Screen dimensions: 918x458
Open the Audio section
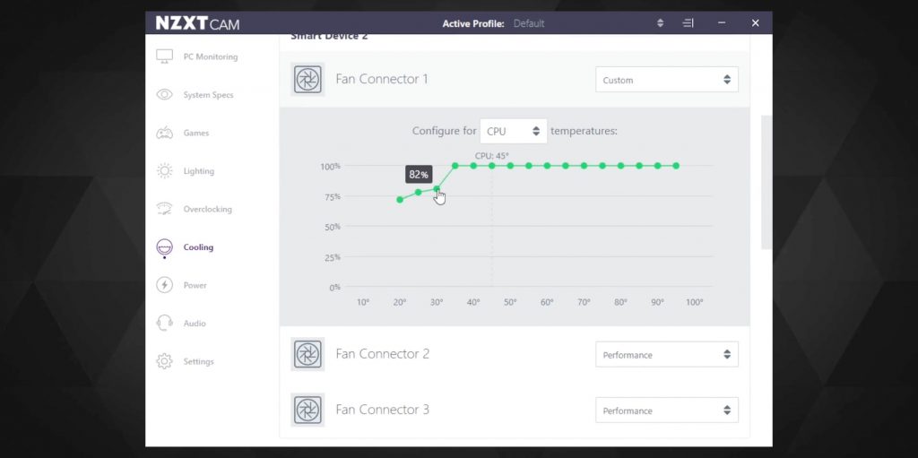click(195, 324)
